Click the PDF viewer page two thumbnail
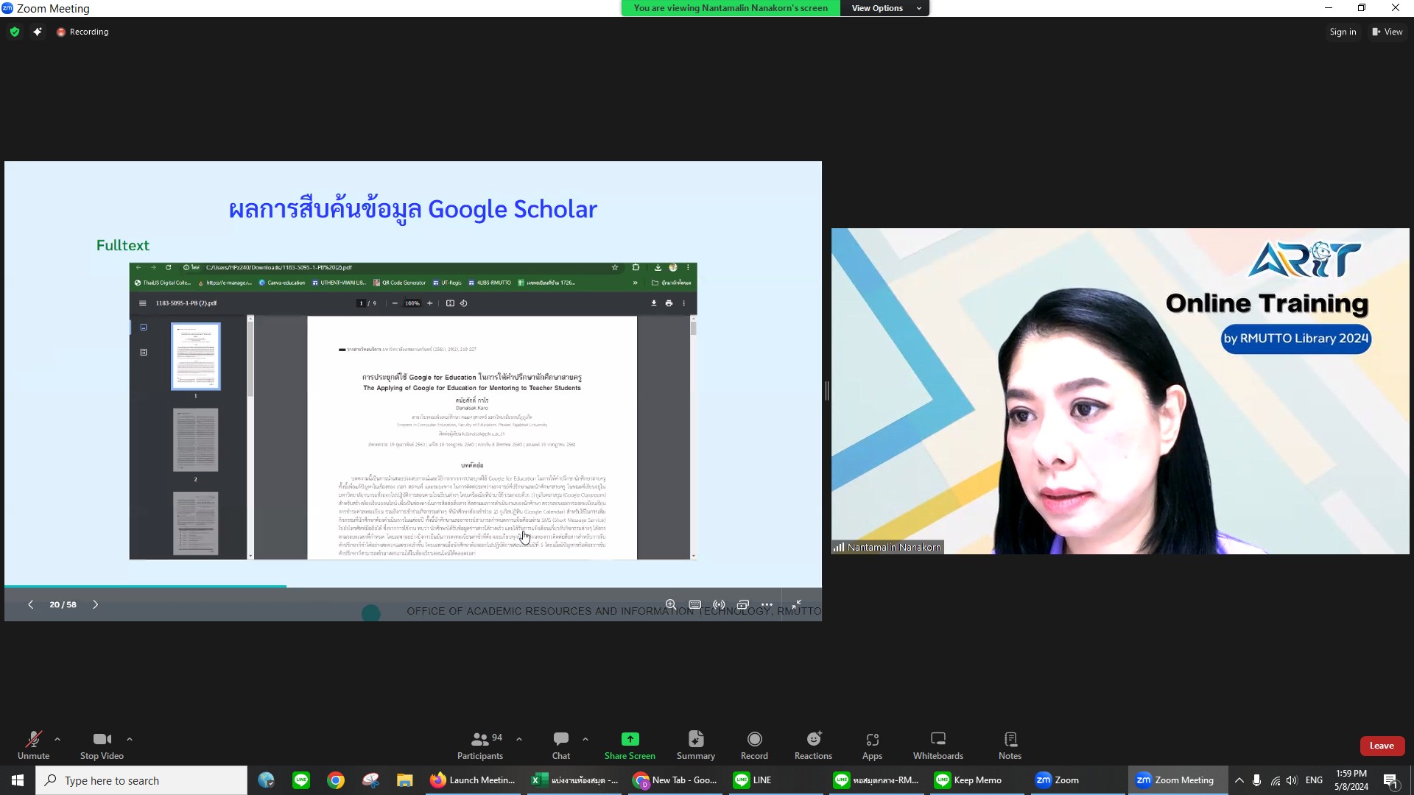 click(x=196, y=440)
